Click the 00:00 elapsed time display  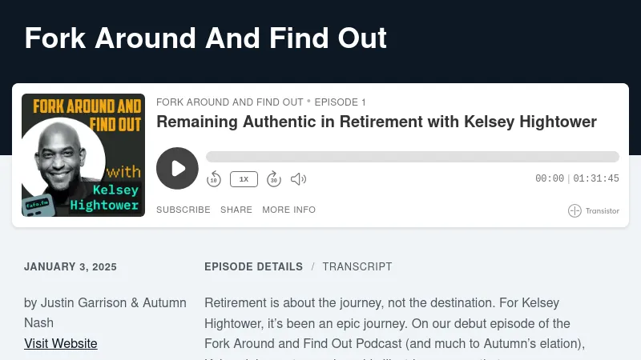click(550, 179)
